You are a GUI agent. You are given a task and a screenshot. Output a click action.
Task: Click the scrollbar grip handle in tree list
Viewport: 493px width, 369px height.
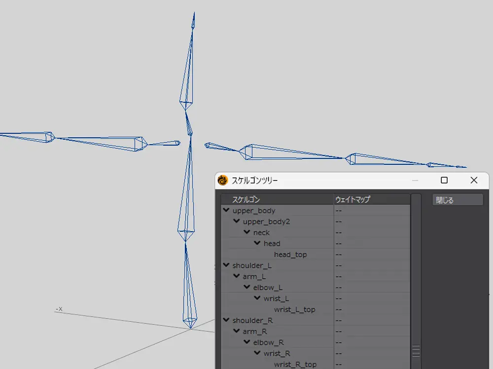pos(416,351)
